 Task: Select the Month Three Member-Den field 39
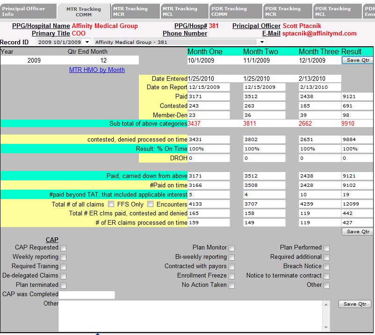320,115
